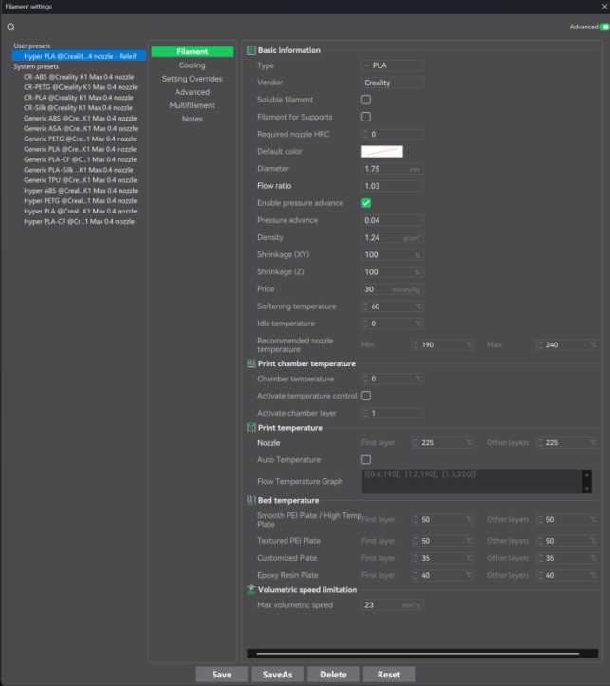The width and height of the screenshot is (610, 686).
Task: Toggle the Advanced mode switch
Action: coord(603,28)
